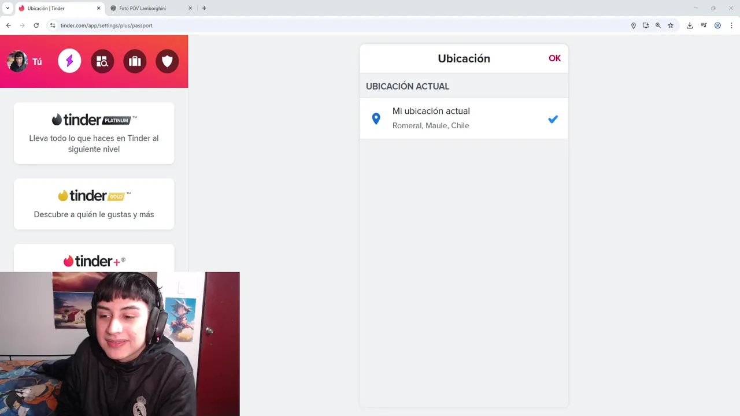740x416 pixels.
Task: Open the safety shield icon
Action: [x=167, y=61]
